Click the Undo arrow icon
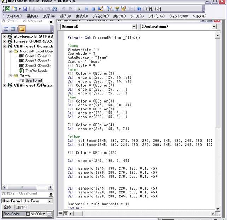 click(63, 9)
